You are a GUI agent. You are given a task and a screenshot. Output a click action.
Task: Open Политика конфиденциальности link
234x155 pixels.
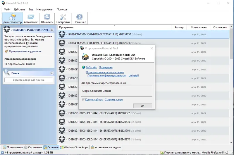click(x=107, y=75)
